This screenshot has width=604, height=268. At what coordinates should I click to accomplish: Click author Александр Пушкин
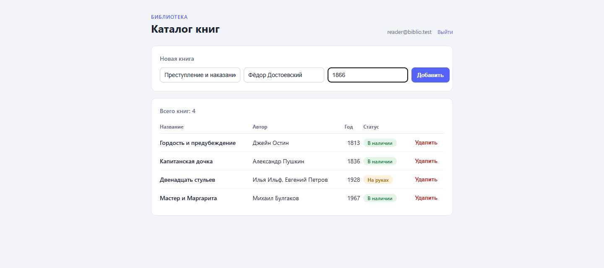[x=279, y=161]
